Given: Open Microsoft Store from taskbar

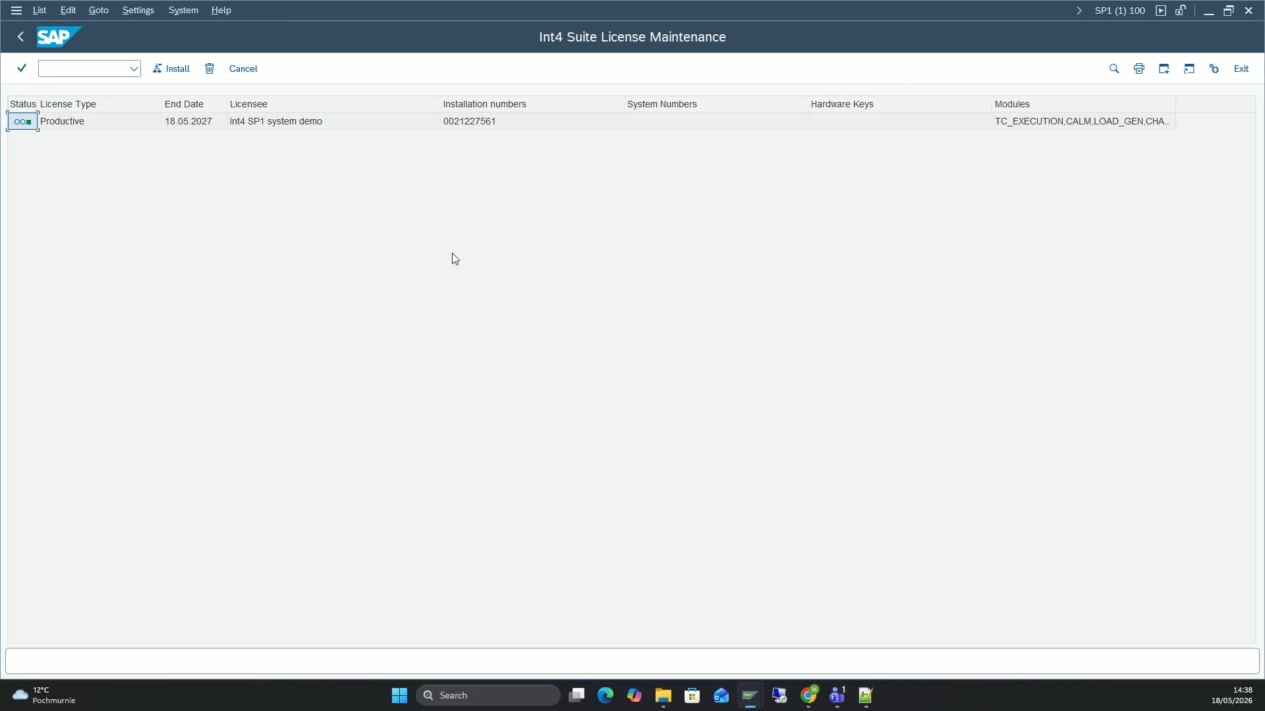Looking at the screenshot, I should [x=692, y=695].
